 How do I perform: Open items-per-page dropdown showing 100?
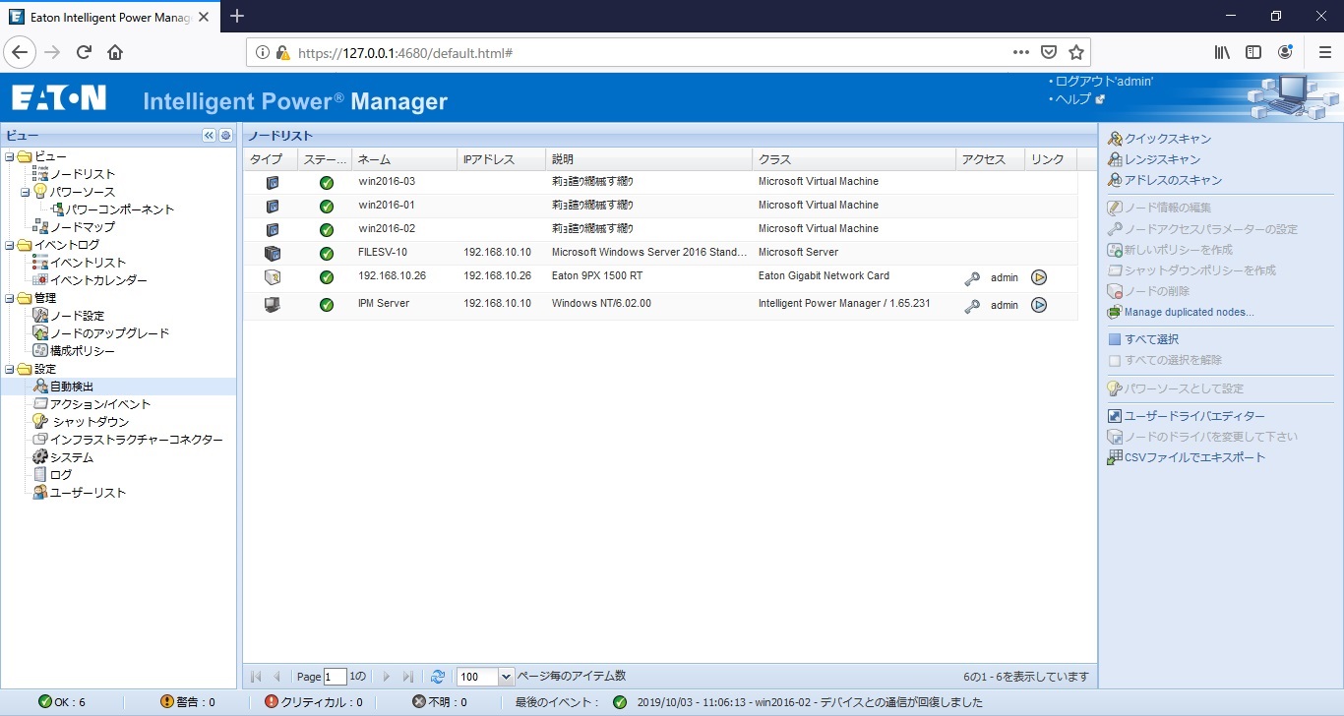coord(506,677)
